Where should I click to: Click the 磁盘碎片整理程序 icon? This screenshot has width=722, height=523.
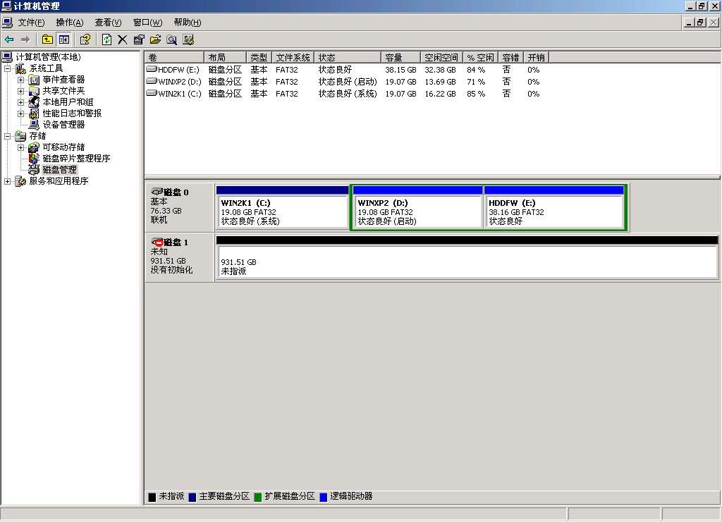point(34,159)
